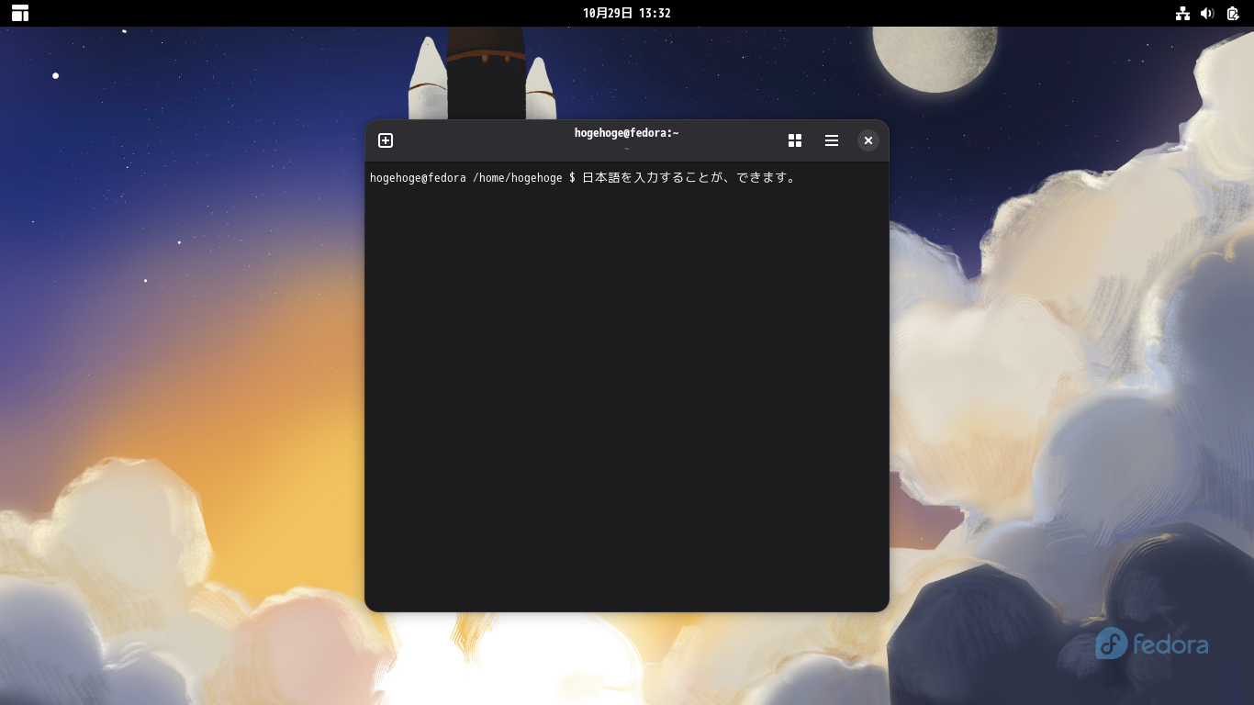This screenshot has height=705, width=1254.
Task: Click the volume speaker icon in the top bar
Action: coord(1207,13)
